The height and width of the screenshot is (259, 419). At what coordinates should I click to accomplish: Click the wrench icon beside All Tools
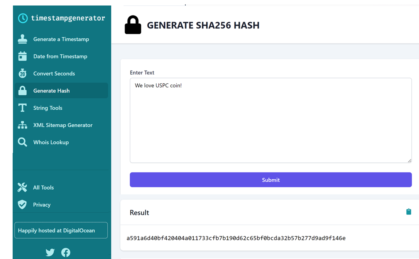pyautogui.click(x=22, y=187)
